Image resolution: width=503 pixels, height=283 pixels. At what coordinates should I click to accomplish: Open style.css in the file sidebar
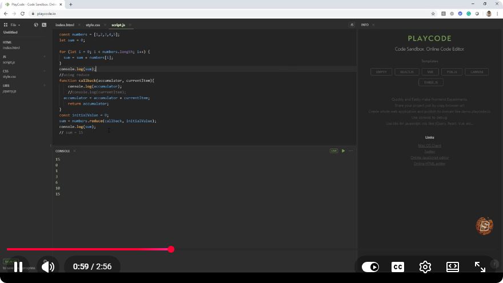tap(9, 77)
